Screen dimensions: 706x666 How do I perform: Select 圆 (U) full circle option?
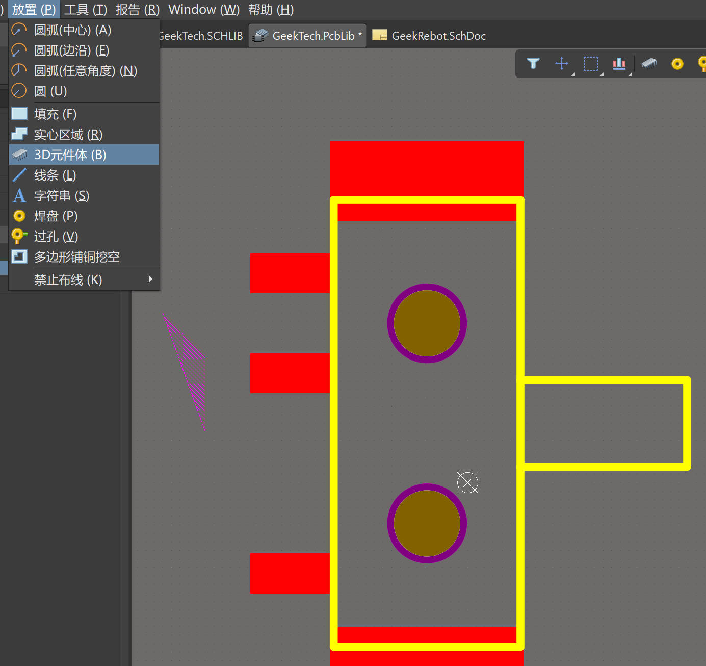click(x=50, y=91)
